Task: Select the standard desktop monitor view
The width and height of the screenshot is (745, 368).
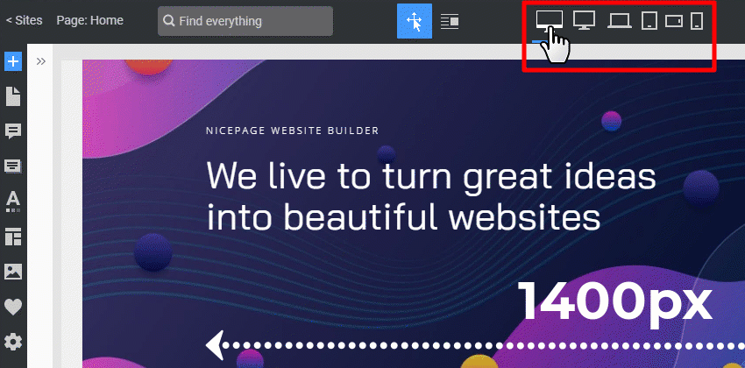Action: [584, 20]
